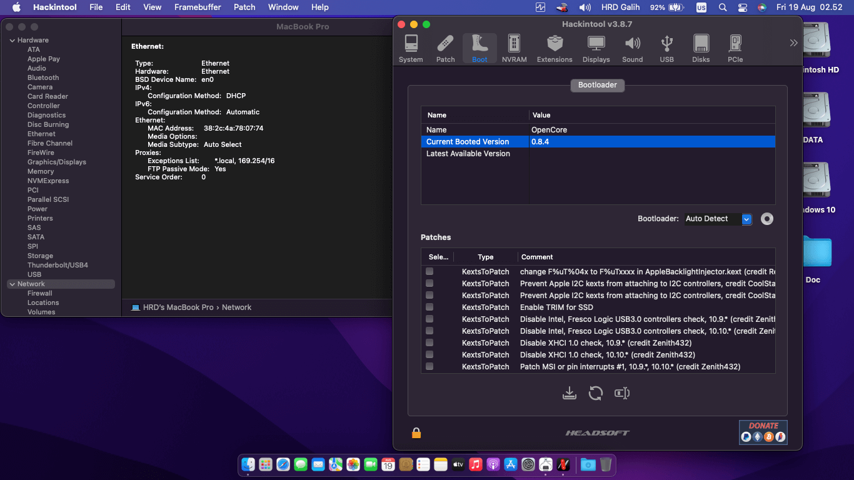
Task: Check the Fresco Logic USB3.0 10.9.* patch
Action: tap(430, 319)
